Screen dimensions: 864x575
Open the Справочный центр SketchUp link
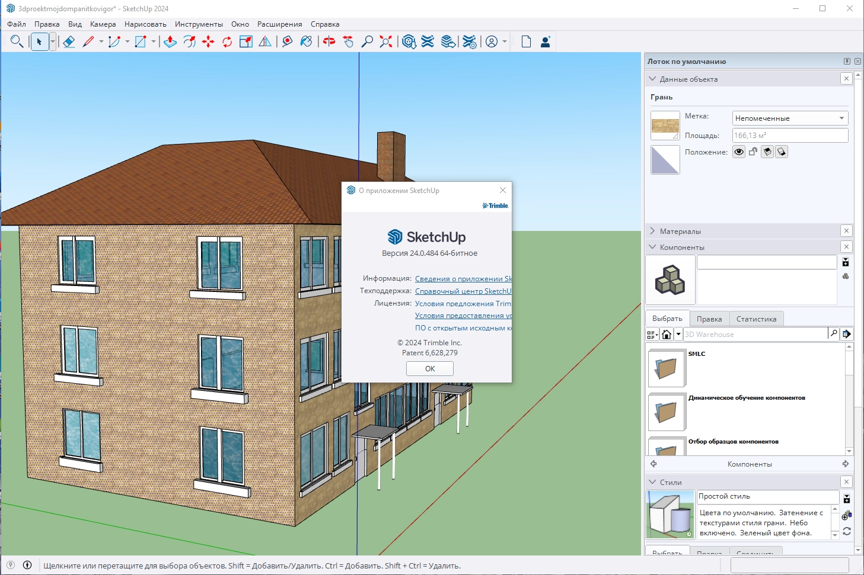[x=463, y=291]
